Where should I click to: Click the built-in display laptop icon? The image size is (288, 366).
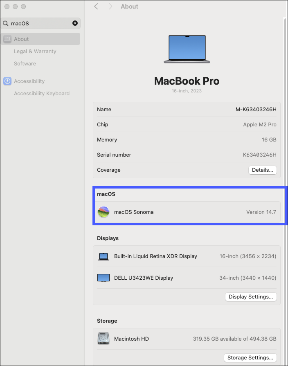(x=103, y=256)
